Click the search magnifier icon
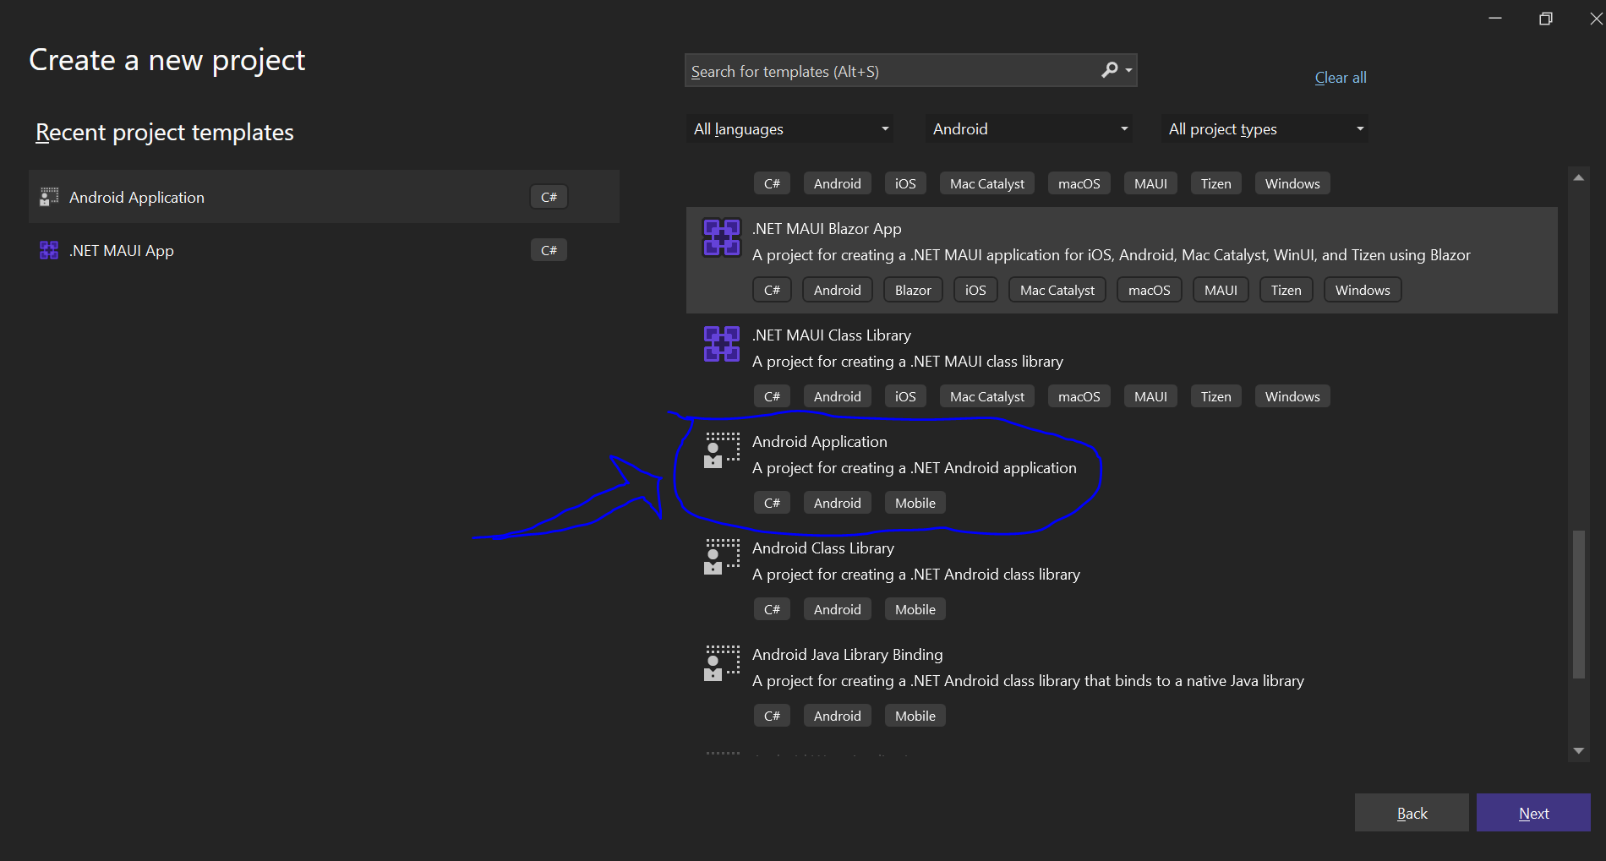Viewport: 1606px width, 861px height. tap(1109, 70)
